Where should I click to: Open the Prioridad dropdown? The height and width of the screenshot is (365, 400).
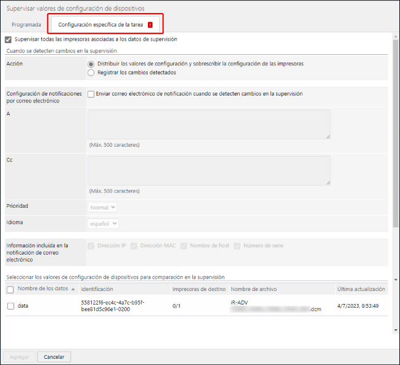click(x=102, y=207)
